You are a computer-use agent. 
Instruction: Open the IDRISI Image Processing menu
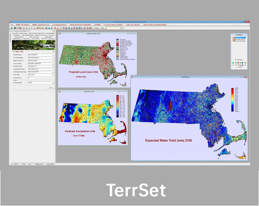pyautogui.click(x=41, y=25)
